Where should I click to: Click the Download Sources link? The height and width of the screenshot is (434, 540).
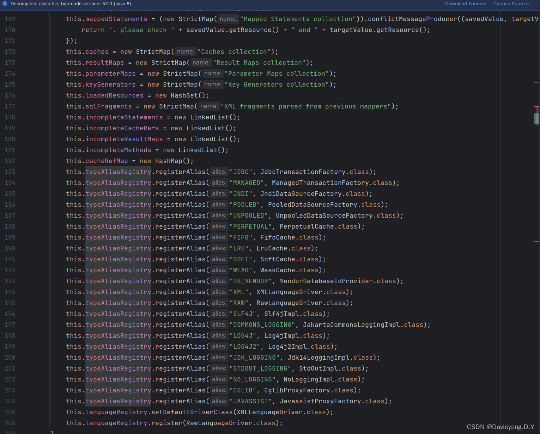(465, 4)
